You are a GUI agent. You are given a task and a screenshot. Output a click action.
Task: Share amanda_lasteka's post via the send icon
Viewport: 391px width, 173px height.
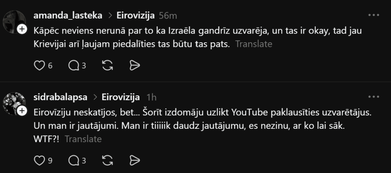tap(135, 66)
